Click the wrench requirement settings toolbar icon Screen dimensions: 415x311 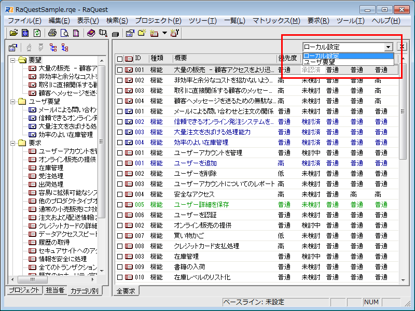(x=174, y=33)
